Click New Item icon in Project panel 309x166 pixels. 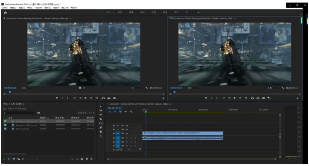(x=87, y=159)
